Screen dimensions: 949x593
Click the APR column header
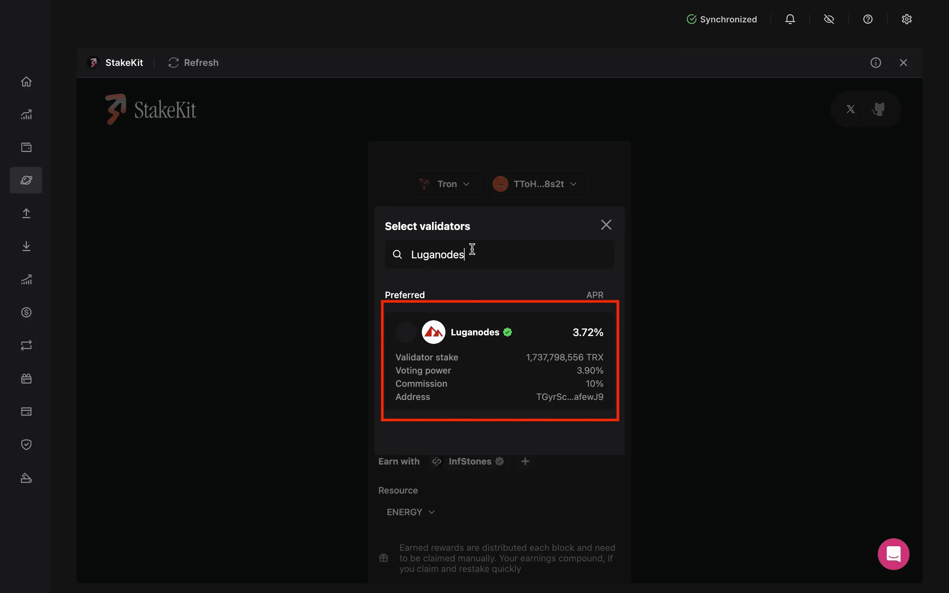point(594,295)
